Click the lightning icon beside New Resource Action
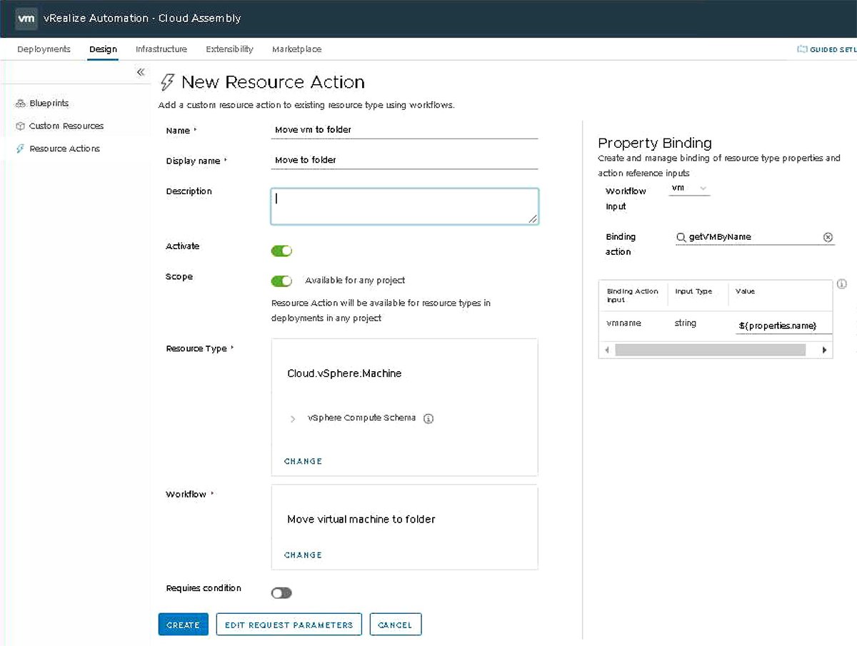The width and height of the screenshot is (857, 646). [166, 81]
